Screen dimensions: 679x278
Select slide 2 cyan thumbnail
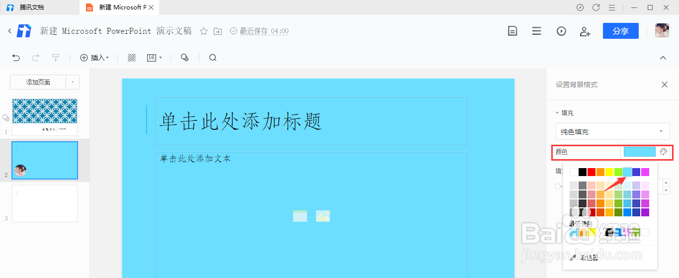click(45, 160)
